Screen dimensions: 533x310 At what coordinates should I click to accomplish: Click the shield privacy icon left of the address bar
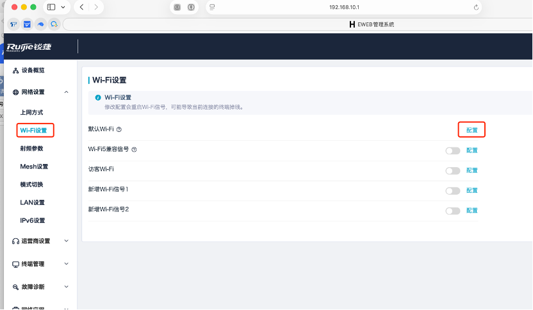coord(191,7)
